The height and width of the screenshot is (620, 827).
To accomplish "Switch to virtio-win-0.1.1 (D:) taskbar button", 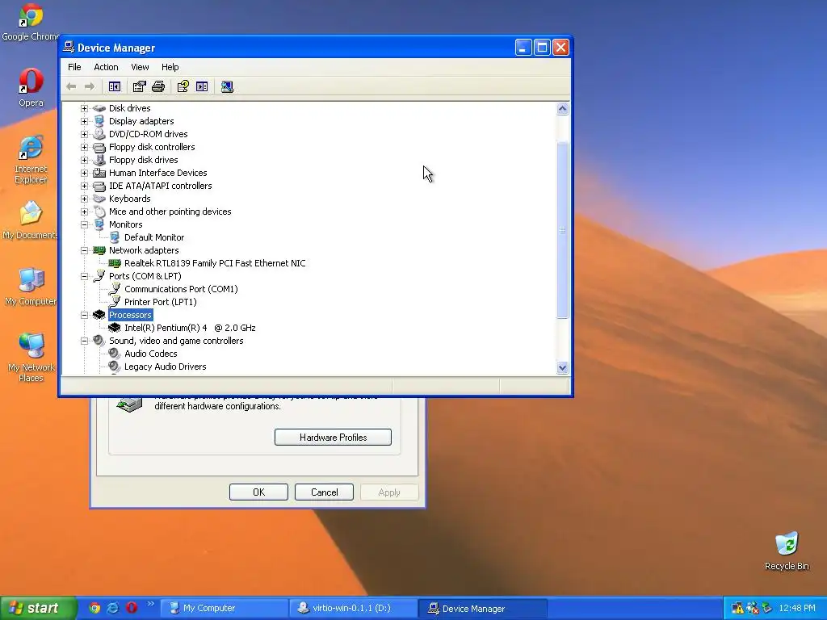I will point(352,608).
